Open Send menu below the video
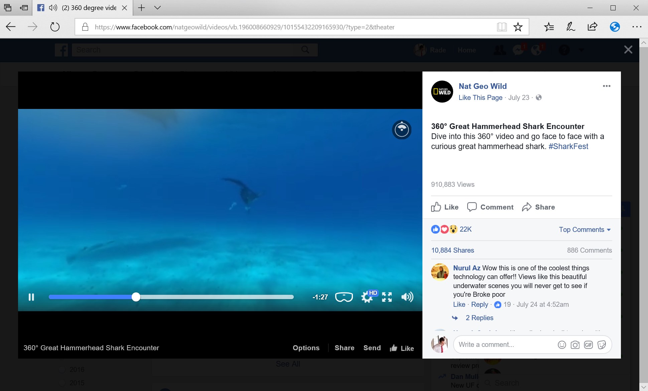 point(372,348)
